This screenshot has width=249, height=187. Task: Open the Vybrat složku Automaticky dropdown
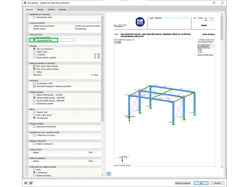point(87,29)
